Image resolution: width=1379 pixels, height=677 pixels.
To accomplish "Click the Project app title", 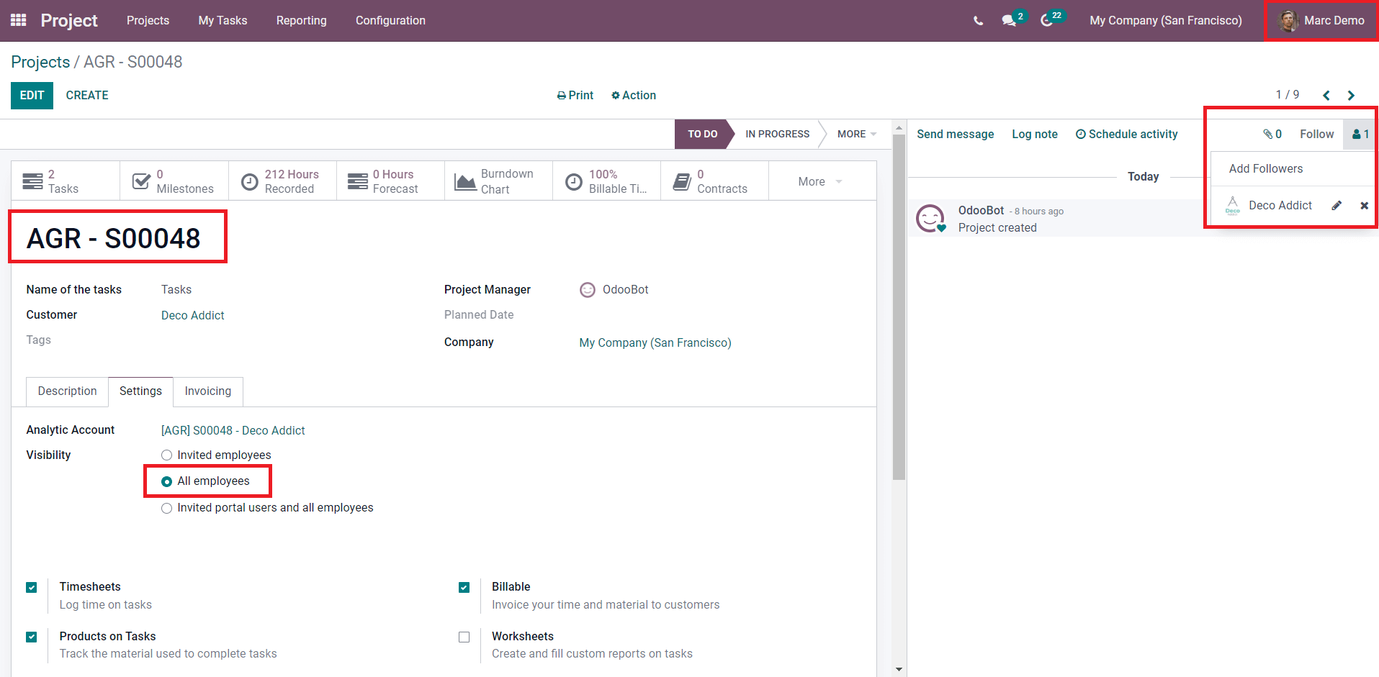I will pyautogui.click(x=69, y=20).
